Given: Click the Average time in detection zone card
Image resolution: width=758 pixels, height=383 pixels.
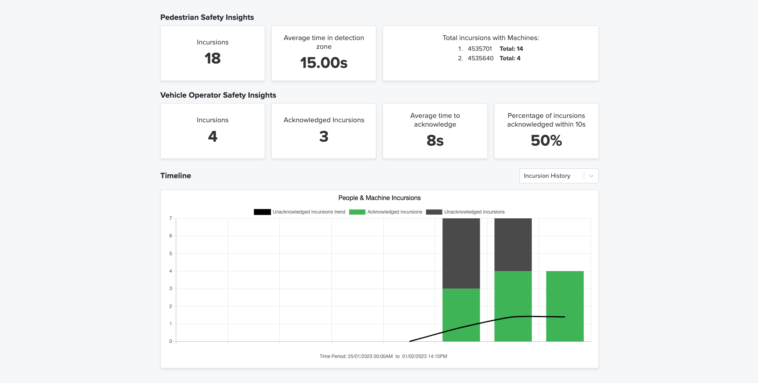Looking at the screenshot, I should pos(324,53).
